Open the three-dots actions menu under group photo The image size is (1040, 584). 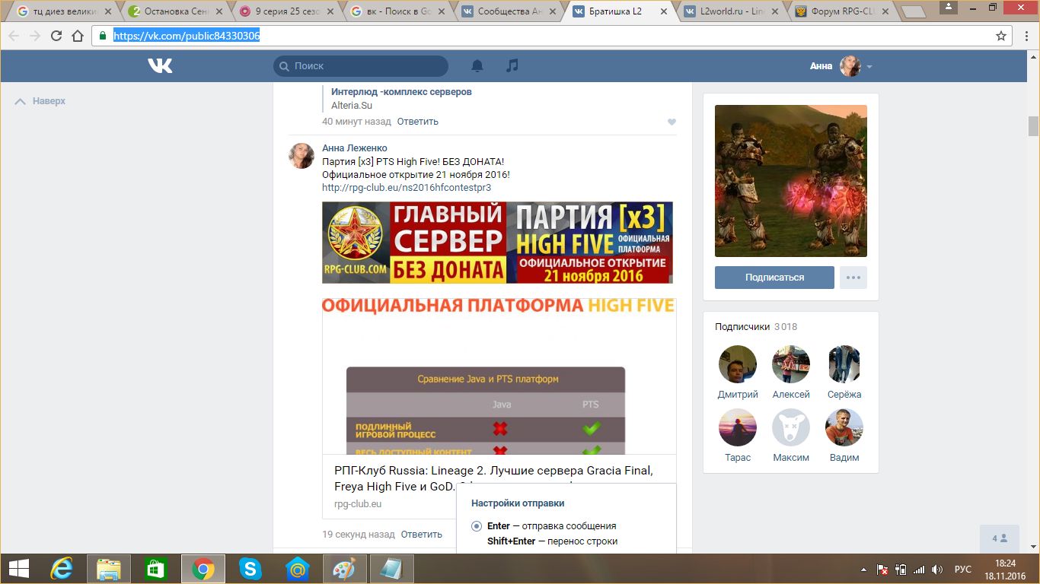[853, 278]
